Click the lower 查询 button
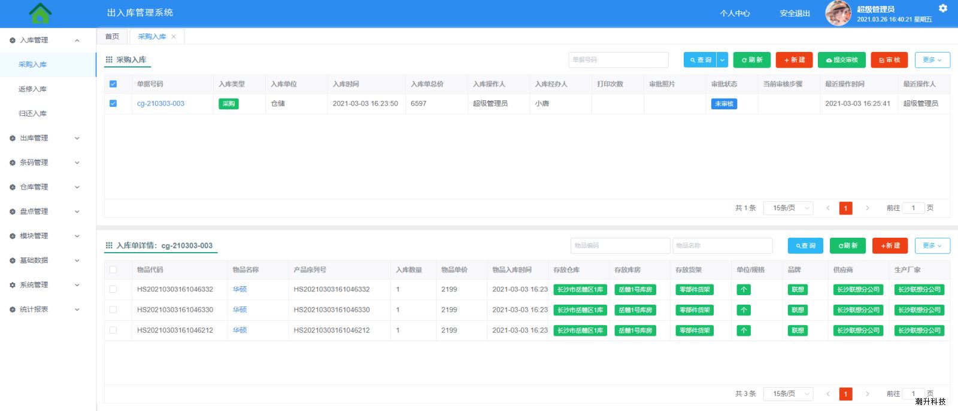Viewport: 958px width, 411px height. point(806,246)
